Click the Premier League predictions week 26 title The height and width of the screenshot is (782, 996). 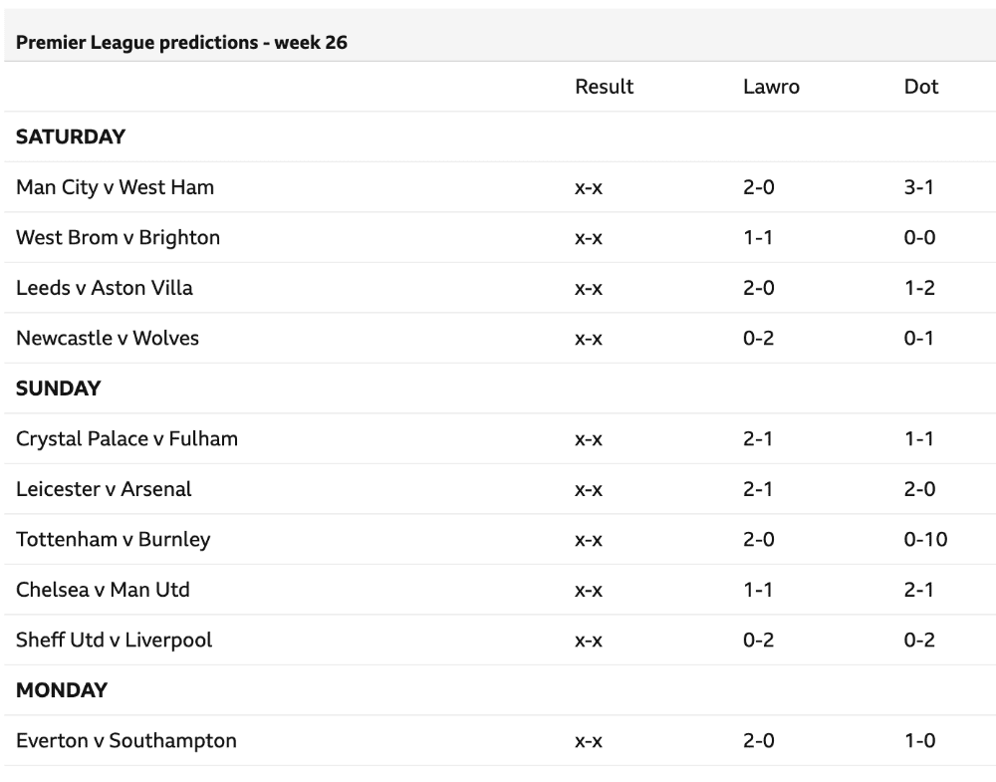181,43
